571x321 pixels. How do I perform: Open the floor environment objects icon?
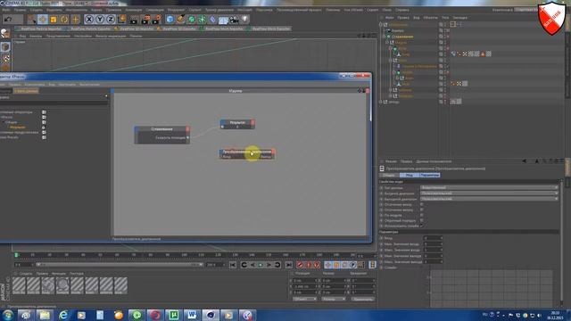[224, 19]
